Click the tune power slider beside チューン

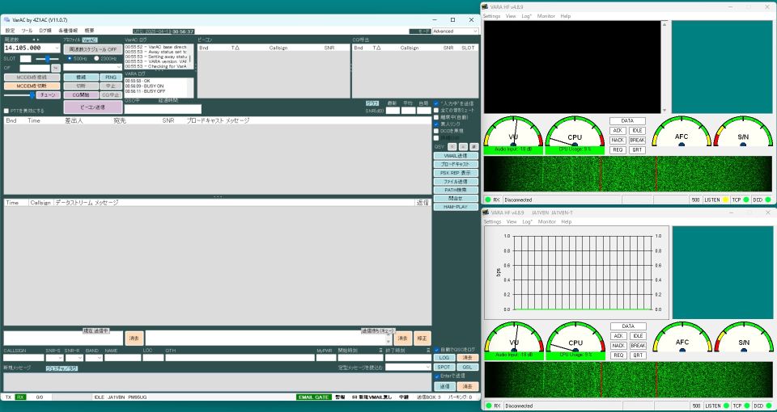19,95
